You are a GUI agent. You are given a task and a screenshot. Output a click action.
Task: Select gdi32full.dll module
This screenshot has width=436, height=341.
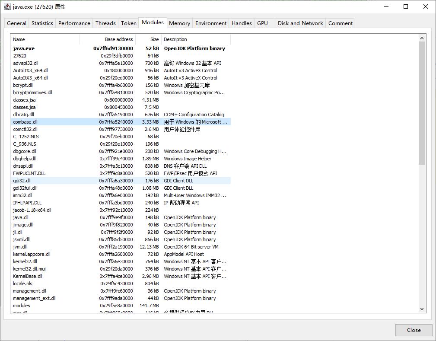click(121, 188)
